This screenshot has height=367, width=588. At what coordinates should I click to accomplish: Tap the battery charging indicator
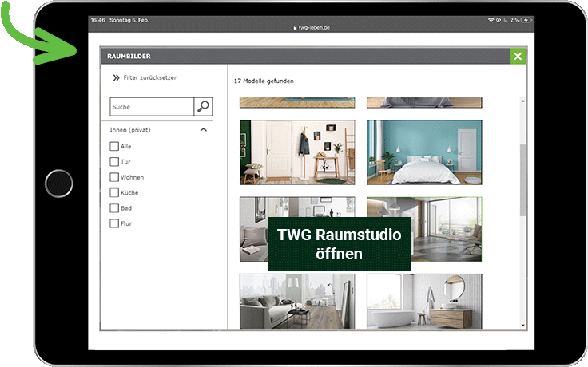pos(526,20)
